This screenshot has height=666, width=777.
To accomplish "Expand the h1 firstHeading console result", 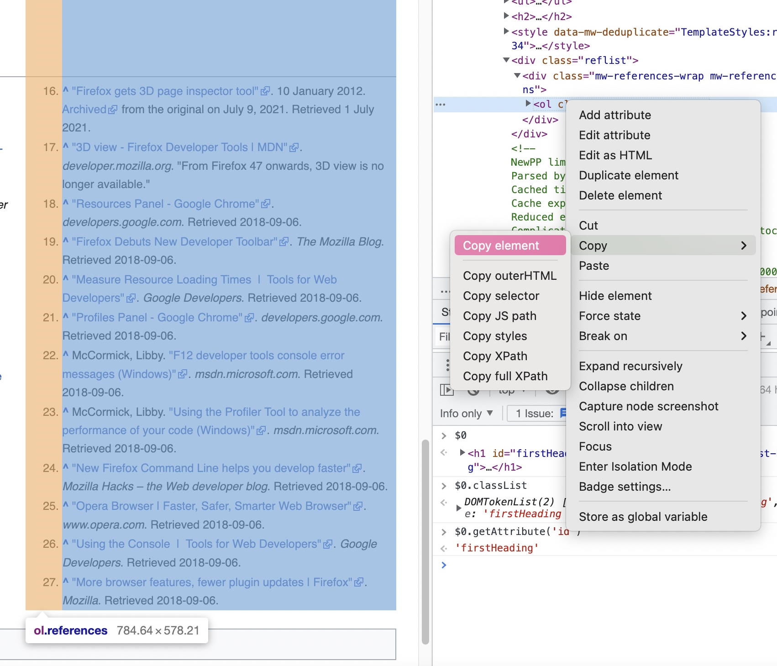I will click(x=462, y=453).
